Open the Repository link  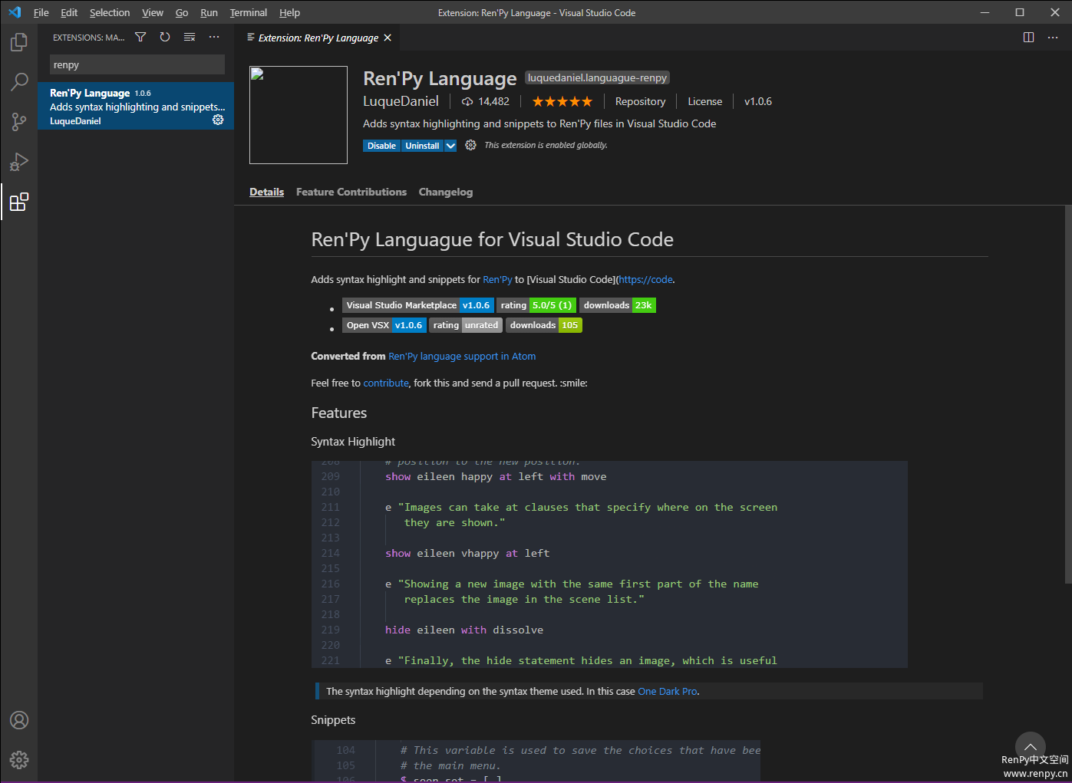(x=640, y=101)
